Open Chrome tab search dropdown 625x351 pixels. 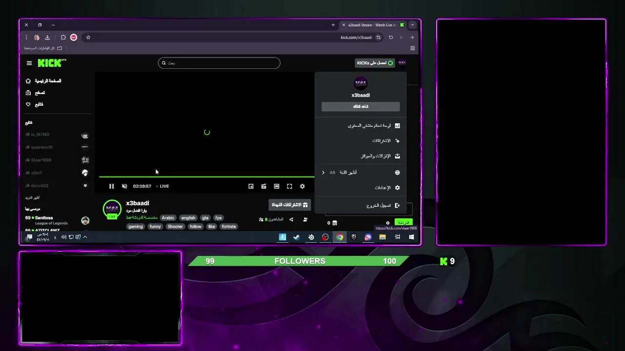[x=413, y=25]
